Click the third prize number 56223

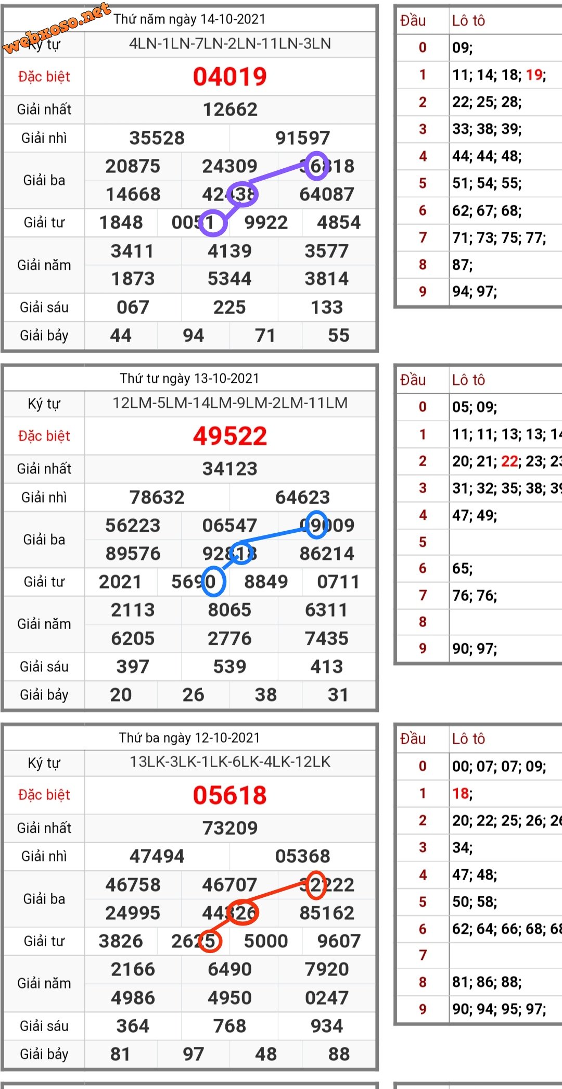pos(133,525)
